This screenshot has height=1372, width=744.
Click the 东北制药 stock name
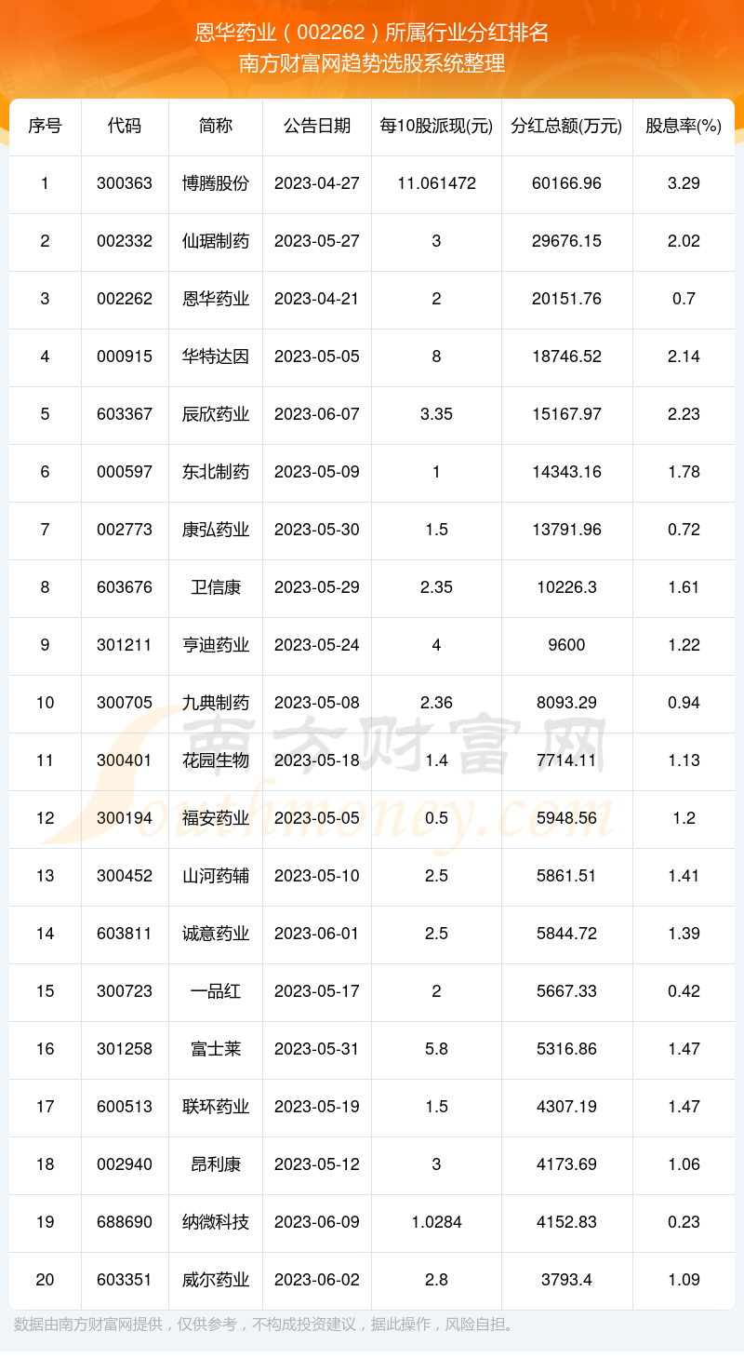click(x=216, y=472)
